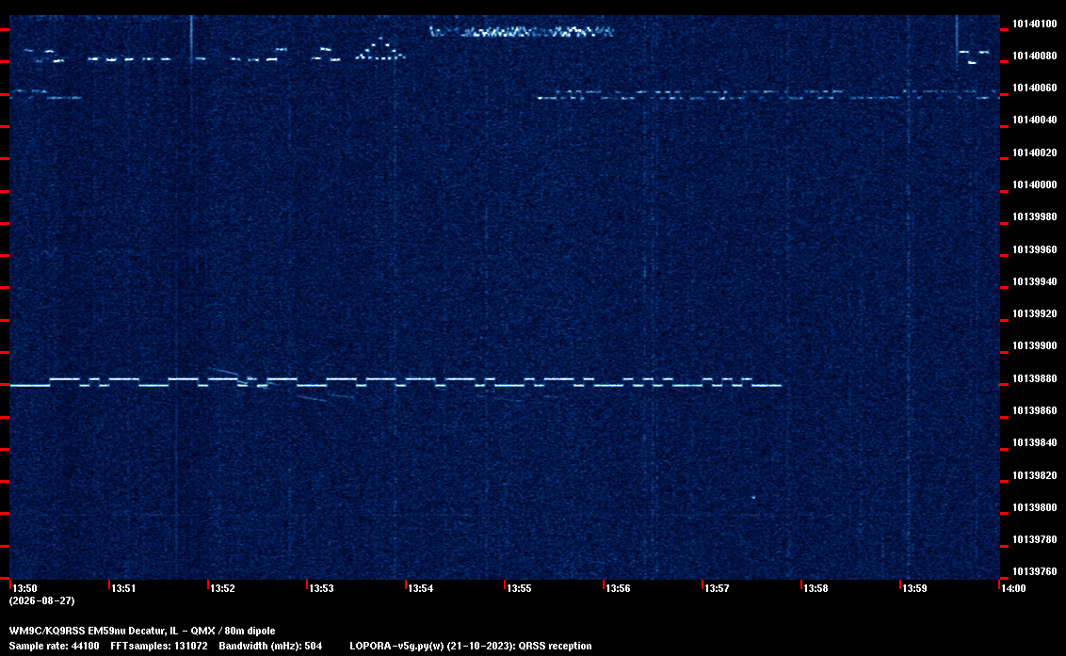Click the 10139900 frequency label
This screenshot has height=656, width=1066.
click(x=1035, y=346)
